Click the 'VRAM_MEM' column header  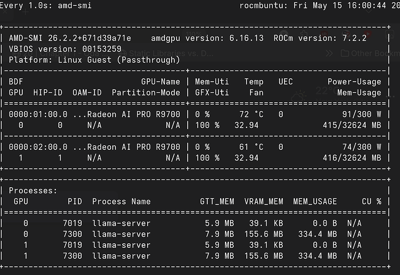coord(263,202)
